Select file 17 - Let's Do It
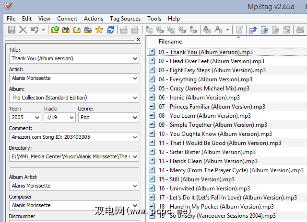 (x=227, y=198)
